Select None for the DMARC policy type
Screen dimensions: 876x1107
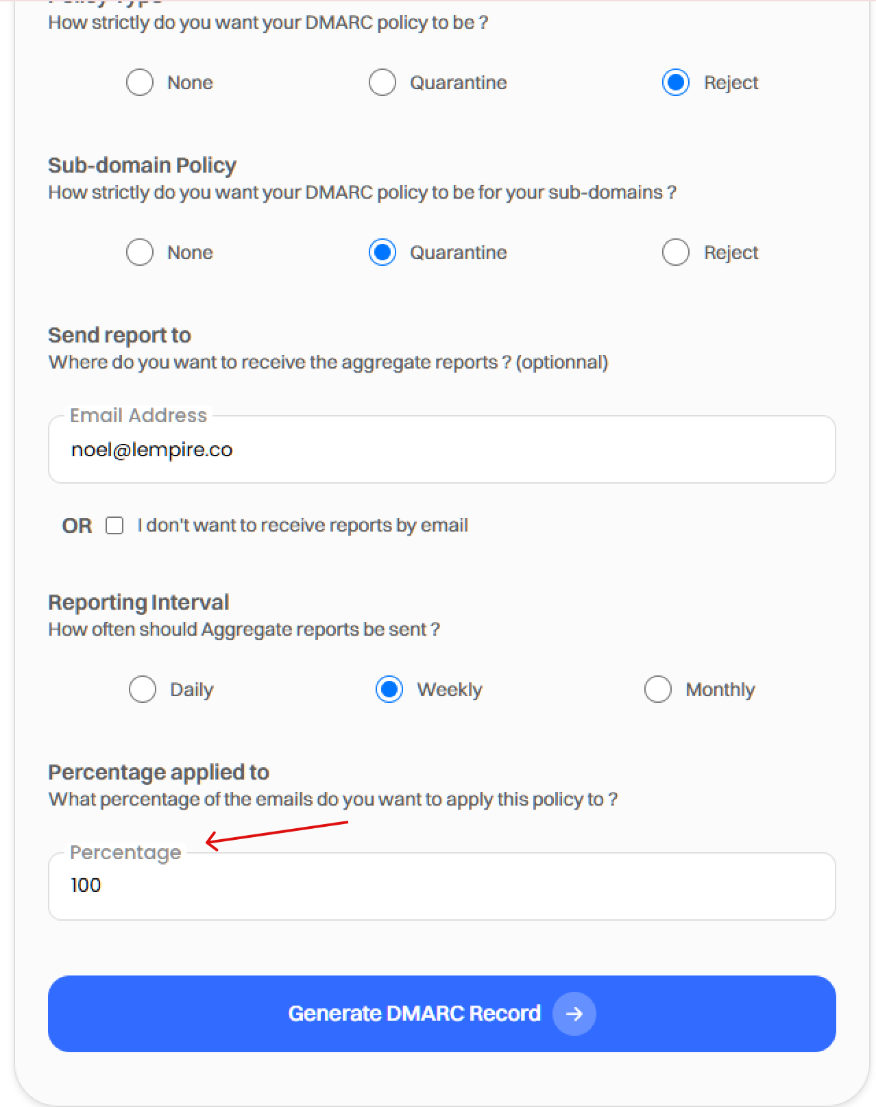[140, 83]
